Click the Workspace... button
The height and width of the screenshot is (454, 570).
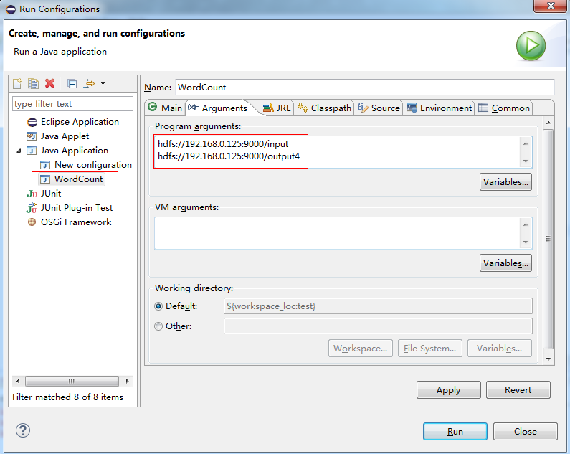click(x=361, y=349)
